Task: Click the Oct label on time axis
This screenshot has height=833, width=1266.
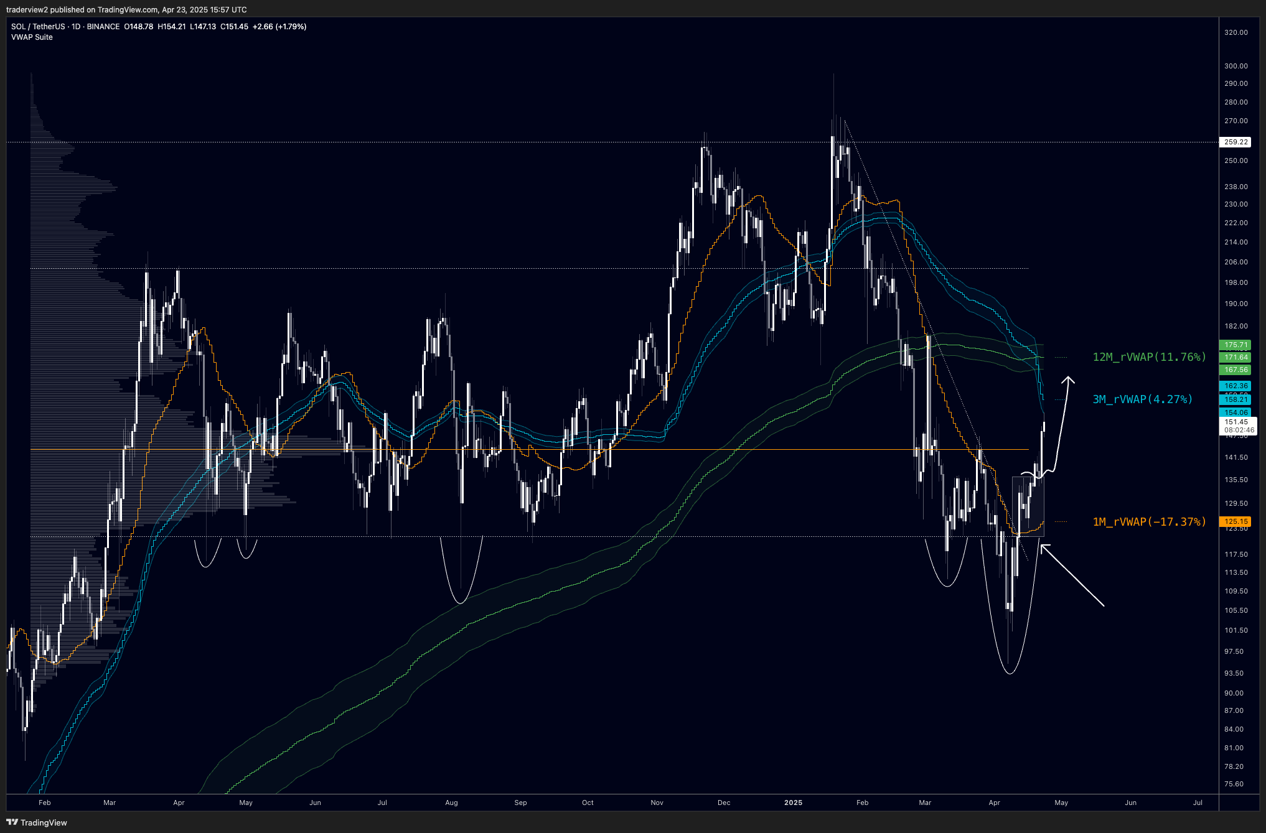Action: point(588,803)
